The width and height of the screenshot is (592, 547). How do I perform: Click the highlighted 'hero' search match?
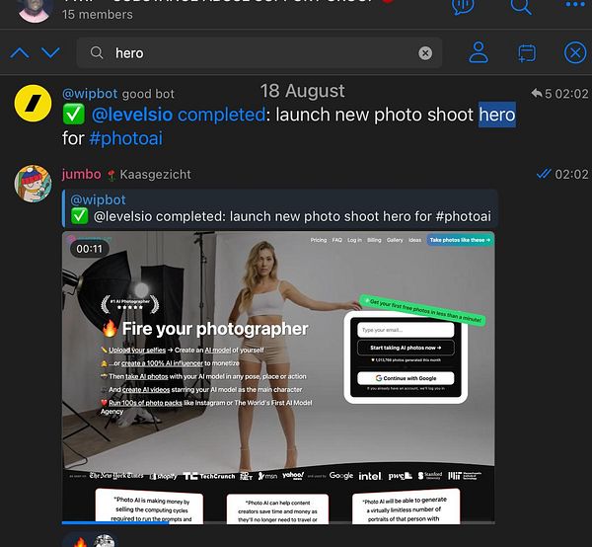coord(497,115)
